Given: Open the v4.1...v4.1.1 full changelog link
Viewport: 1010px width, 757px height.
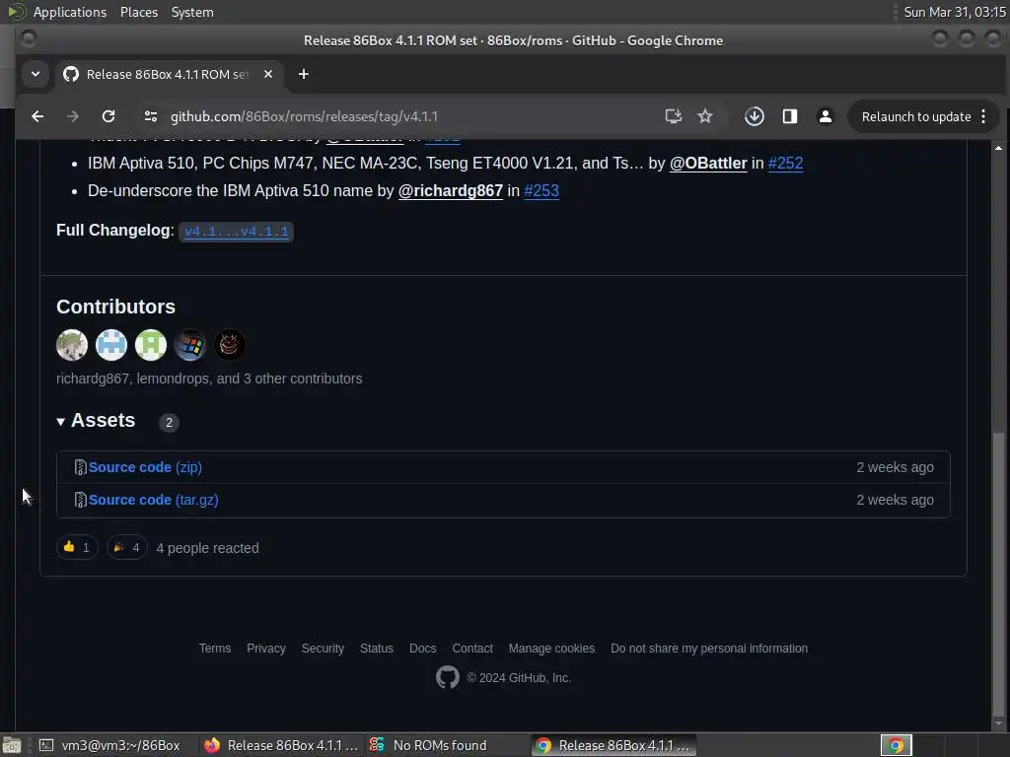Looking at the screenshot, I should pos(237,231).
